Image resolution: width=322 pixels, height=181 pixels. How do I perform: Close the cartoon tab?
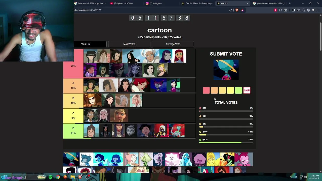(248, 3)
